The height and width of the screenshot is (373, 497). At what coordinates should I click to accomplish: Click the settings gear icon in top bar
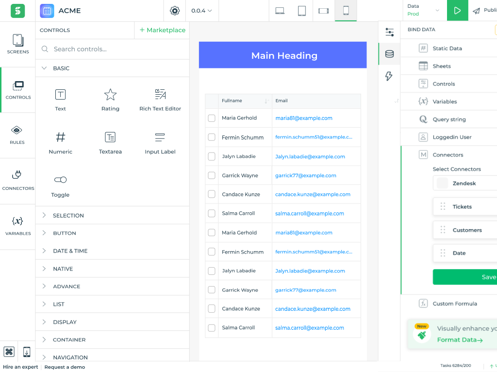tap(175, 11)
